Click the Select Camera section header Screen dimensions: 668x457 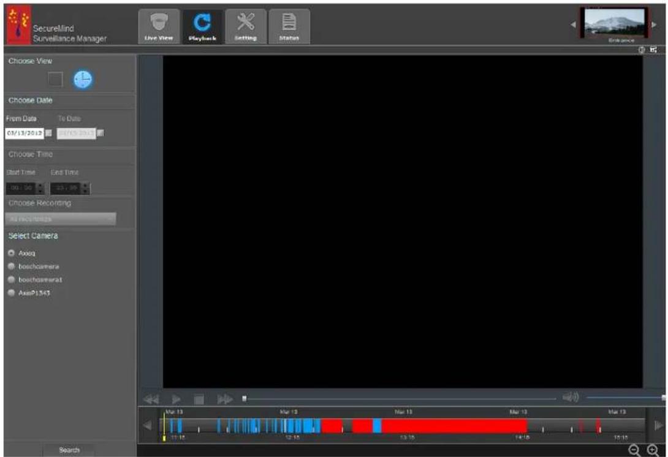point(33,236)
